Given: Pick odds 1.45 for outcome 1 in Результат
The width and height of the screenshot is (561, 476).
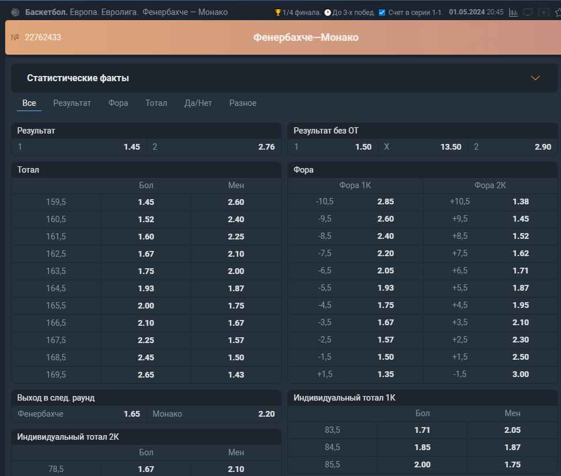Looking at the screenshot, I should tap(79, 147).
